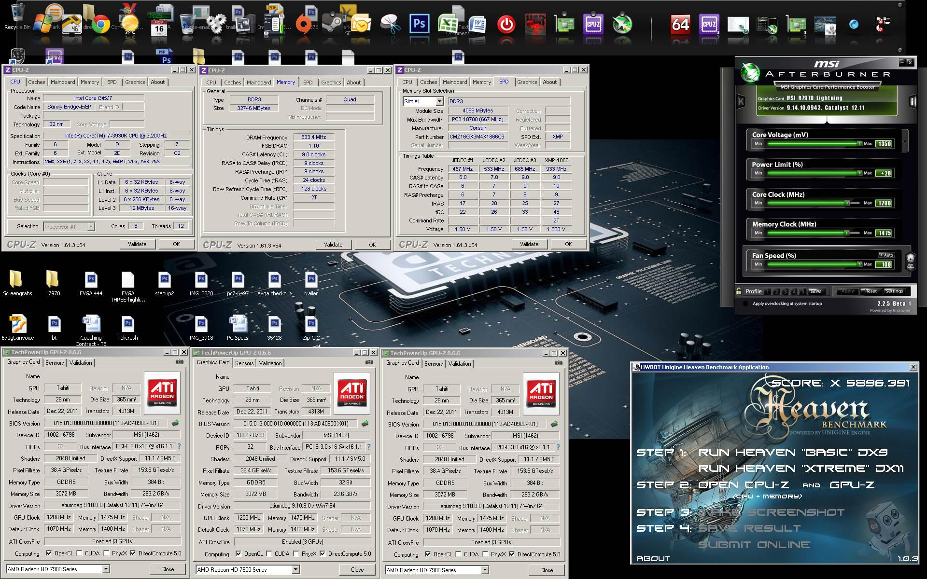Click the Core Clock slider handle
Image resolution: width=927 pixels, height=579 pixels.
[847, 203]
